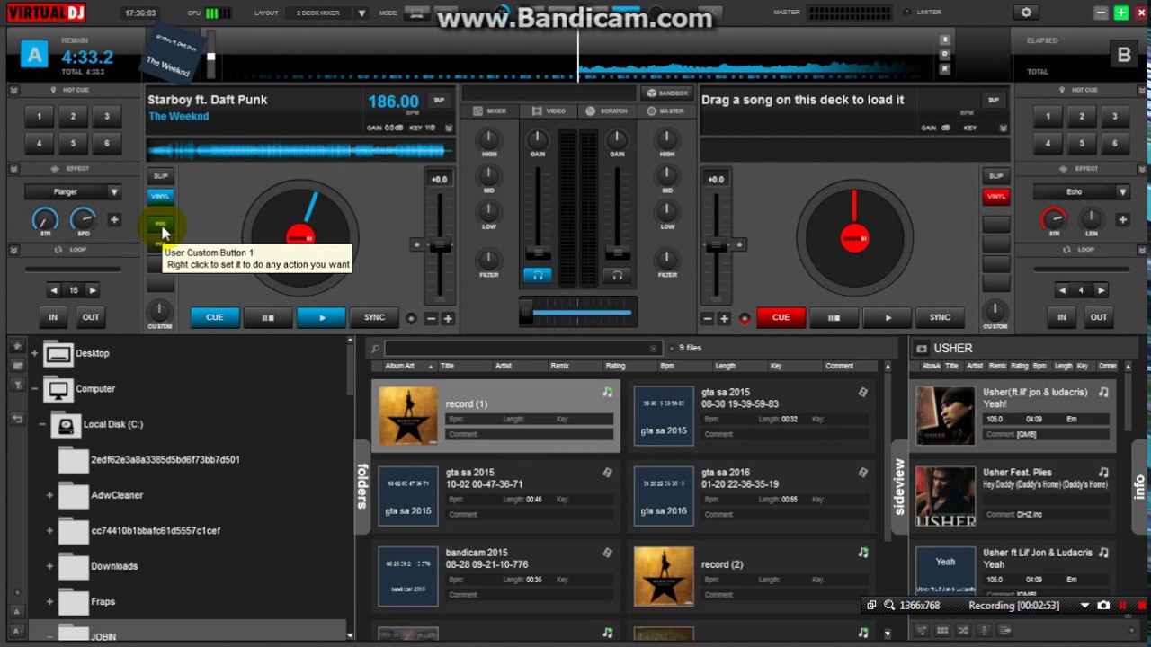Switch to the SCRATCH tab
The image size is (1151, 647).
click(607, 111)
